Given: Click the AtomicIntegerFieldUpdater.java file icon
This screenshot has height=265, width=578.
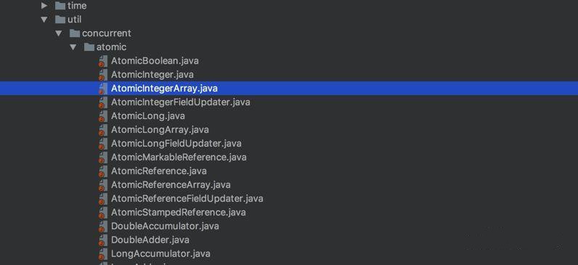Looking at the screenshot, I should tap(102, 102).
